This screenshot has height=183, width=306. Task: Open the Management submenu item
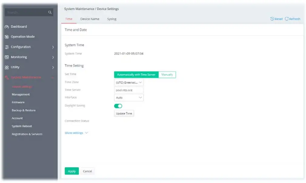(x=21, y=95)
